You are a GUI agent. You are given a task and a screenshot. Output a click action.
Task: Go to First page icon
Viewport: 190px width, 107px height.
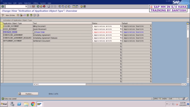click(x=60, y=6)
